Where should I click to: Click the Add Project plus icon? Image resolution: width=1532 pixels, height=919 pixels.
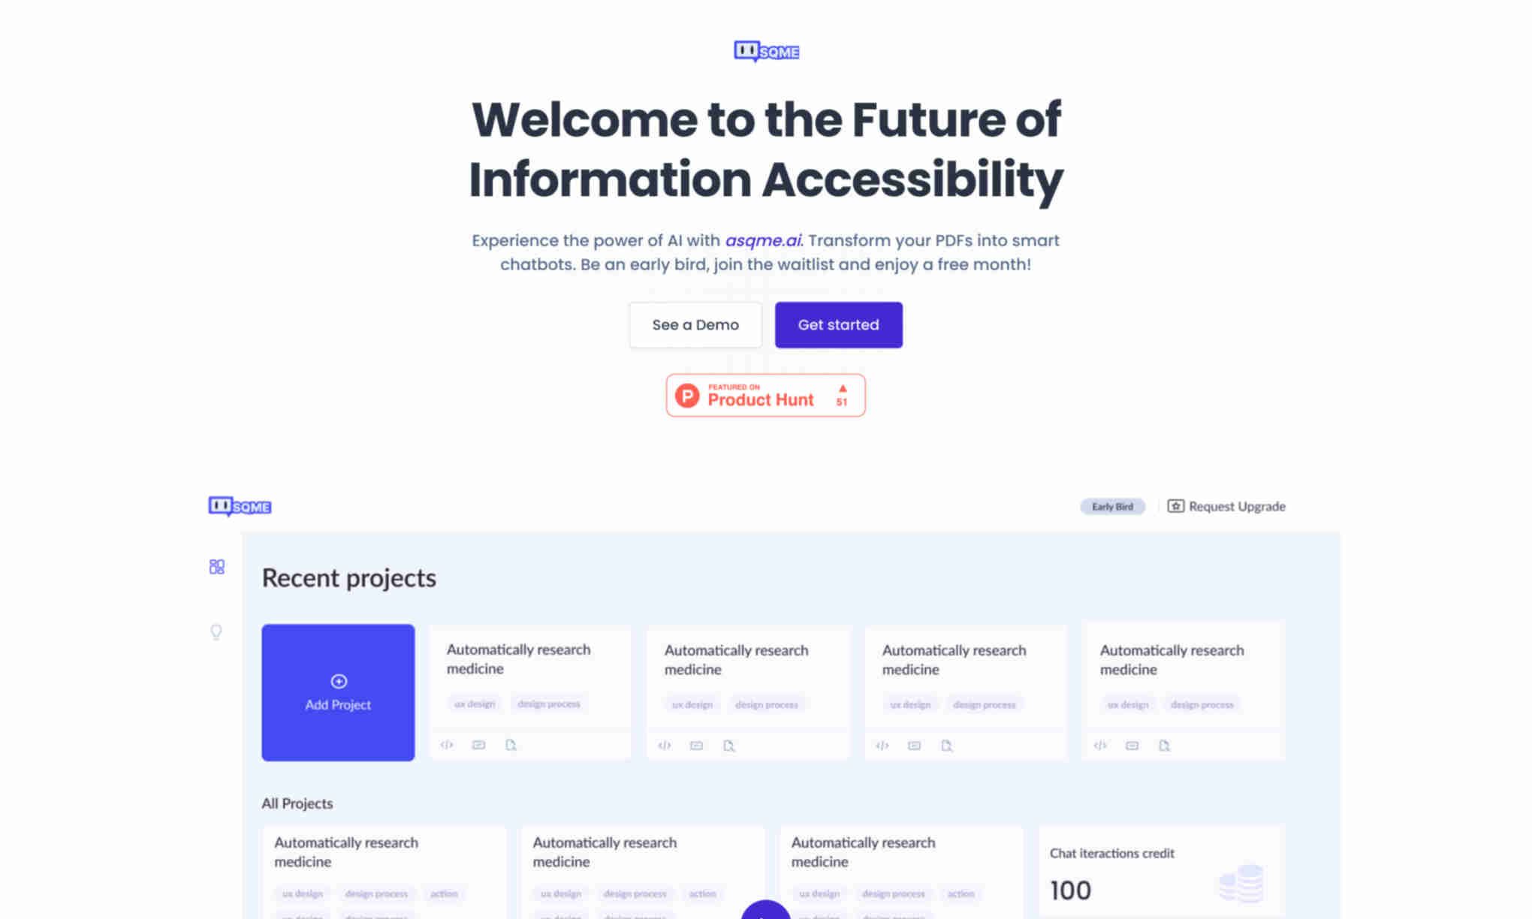click(338, 680)
